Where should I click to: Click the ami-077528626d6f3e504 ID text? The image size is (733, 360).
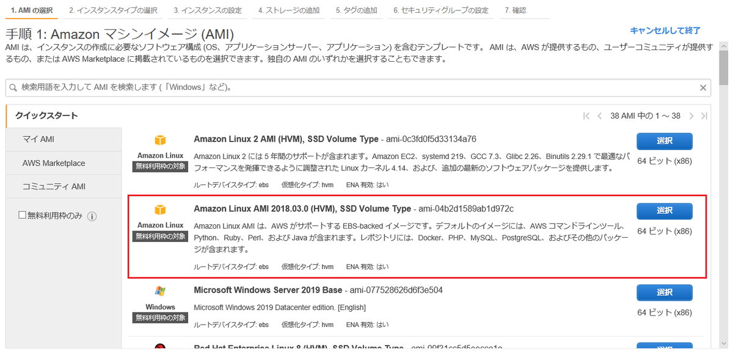[396, 290]
